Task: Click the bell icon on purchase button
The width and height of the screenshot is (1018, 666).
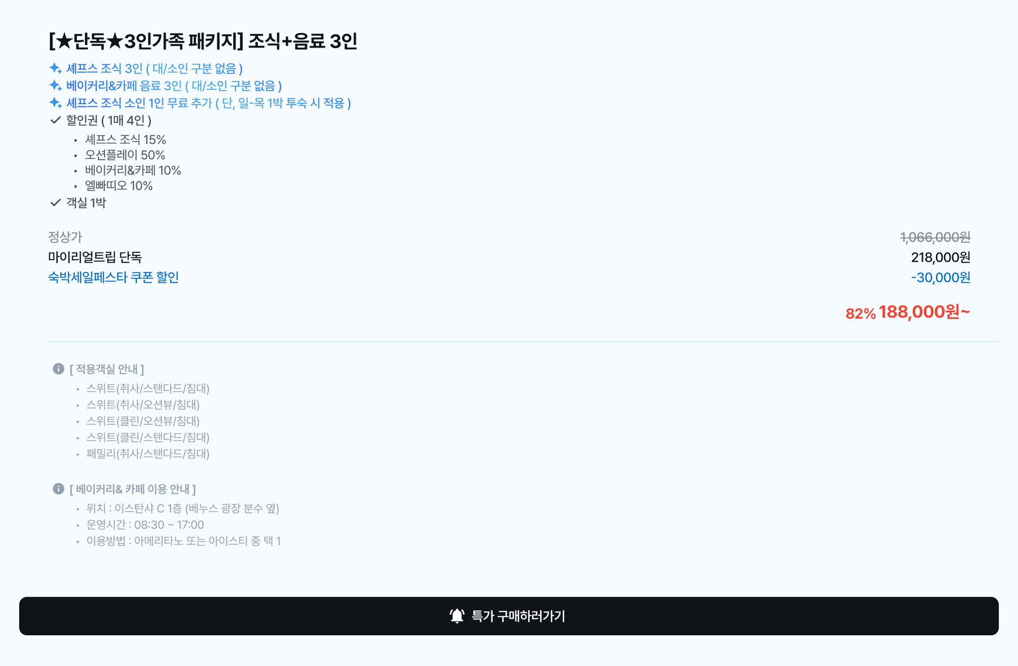Action: 457,616
